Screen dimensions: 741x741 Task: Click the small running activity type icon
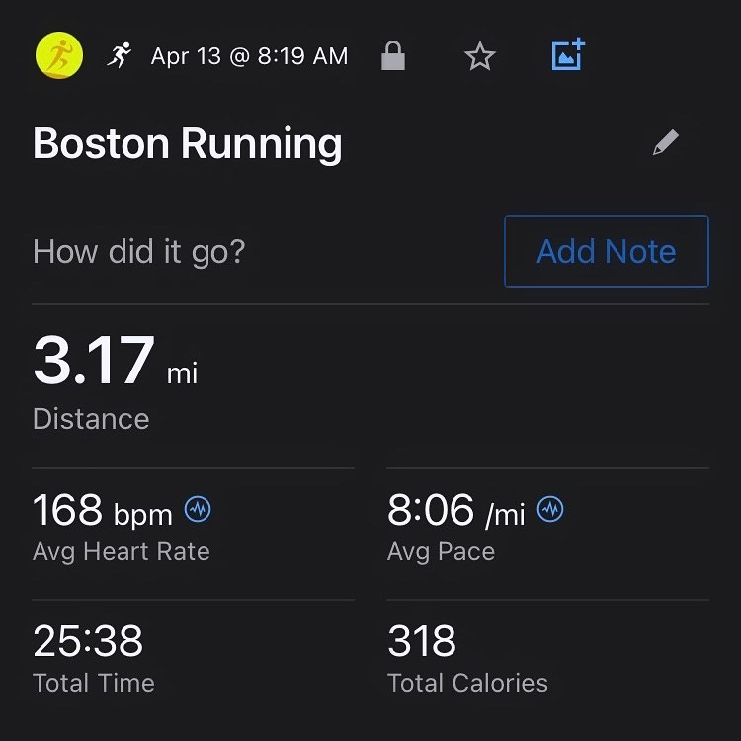[x=120, y=56]
